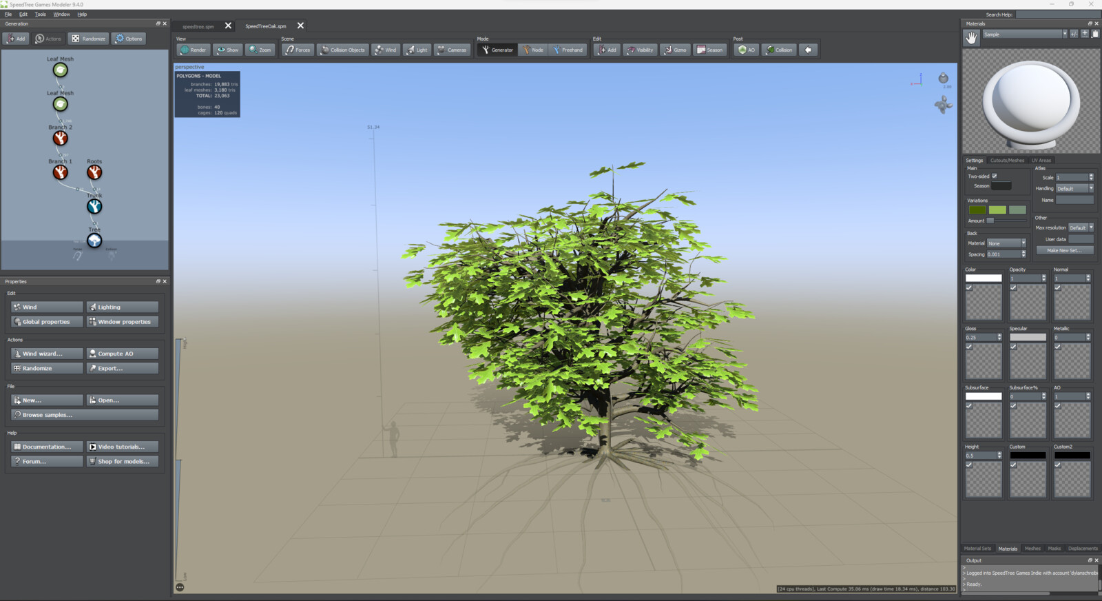Viewport: 1102px width, 601px height.
Task: Toggle the Two-sided checkbox
Action: [994, 176]
